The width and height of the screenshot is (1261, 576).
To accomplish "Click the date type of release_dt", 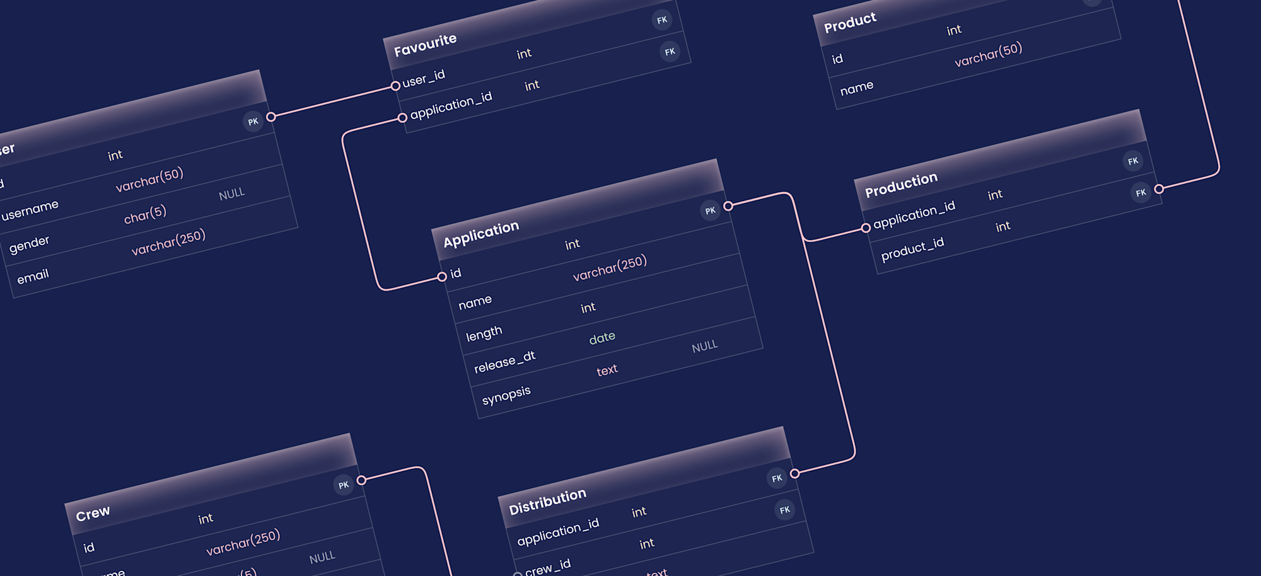I will click(602, 338).
